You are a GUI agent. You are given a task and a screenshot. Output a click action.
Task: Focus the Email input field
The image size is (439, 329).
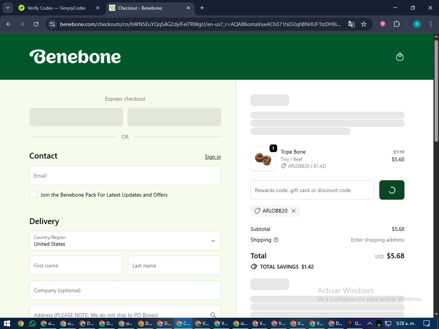tap(125, 175)
